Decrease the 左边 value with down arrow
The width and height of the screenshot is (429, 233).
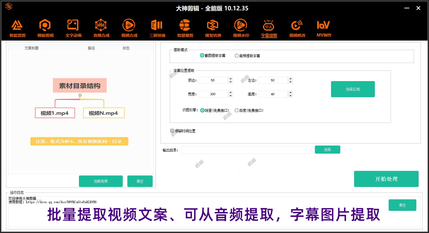point(290,82)
